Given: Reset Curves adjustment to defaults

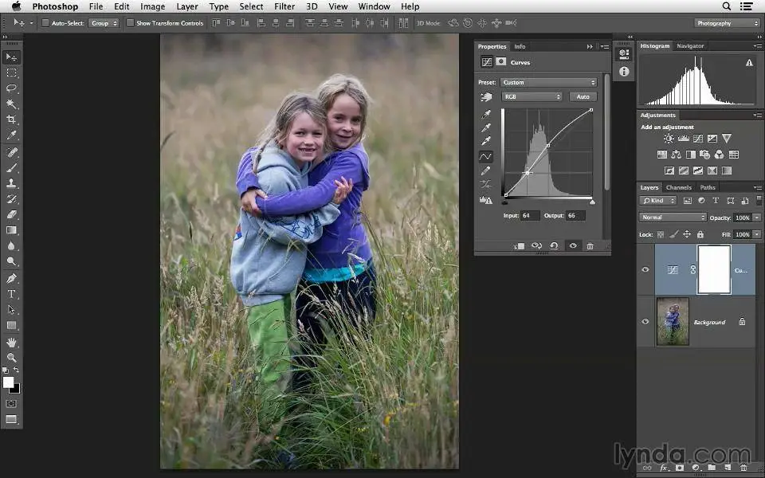Looking at the screenshot, I should coord(554,246).
